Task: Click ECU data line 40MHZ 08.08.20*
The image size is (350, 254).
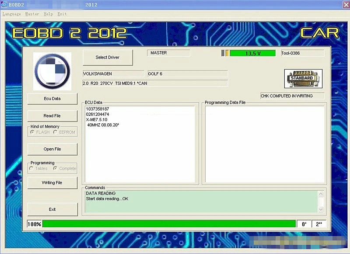Action: click(103, 125)
